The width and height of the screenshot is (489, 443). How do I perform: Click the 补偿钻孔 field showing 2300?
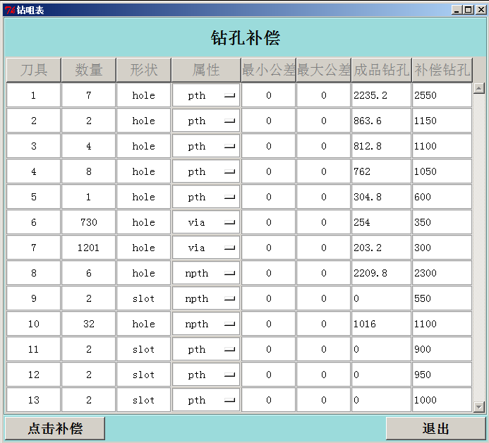point(442,273)
